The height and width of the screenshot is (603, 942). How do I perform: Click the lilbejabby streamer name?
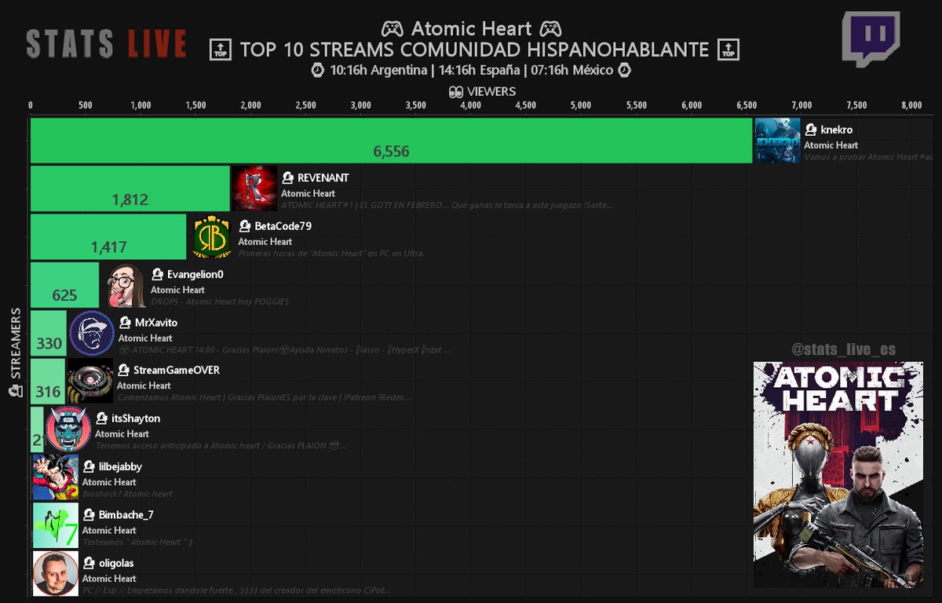(x=120, y=467)
